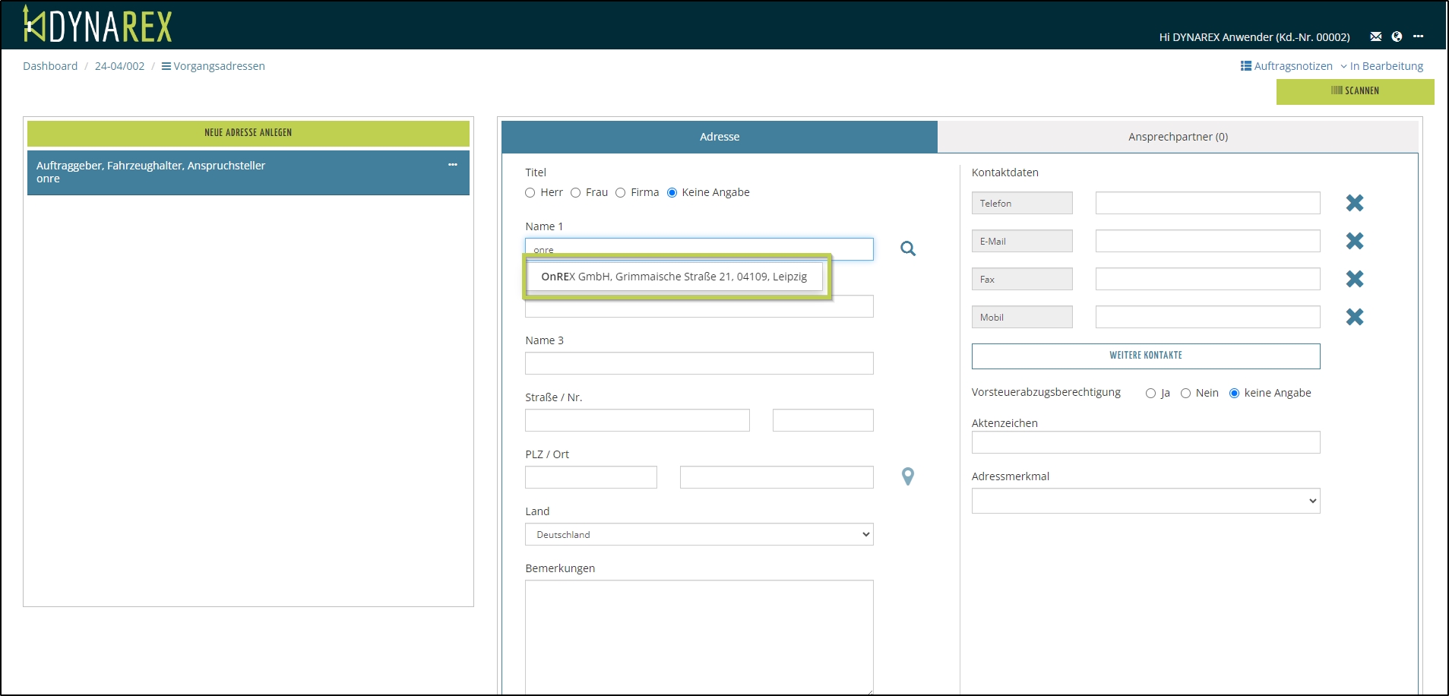Switch to the Ansprechpartner (0) tab
Screen dimensions: 1449x696
click(x=1177, y=137)
